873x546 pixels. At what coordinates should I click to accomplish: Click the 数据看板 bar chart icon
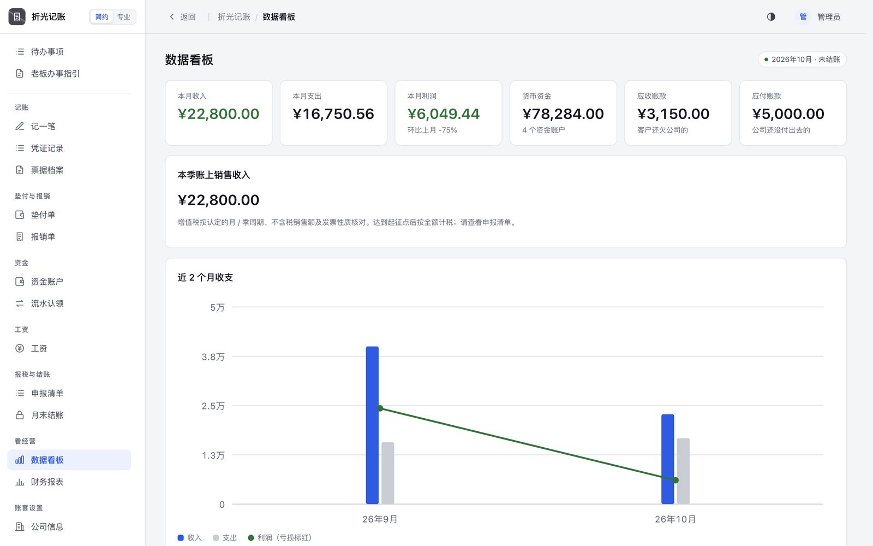[20, 460]
